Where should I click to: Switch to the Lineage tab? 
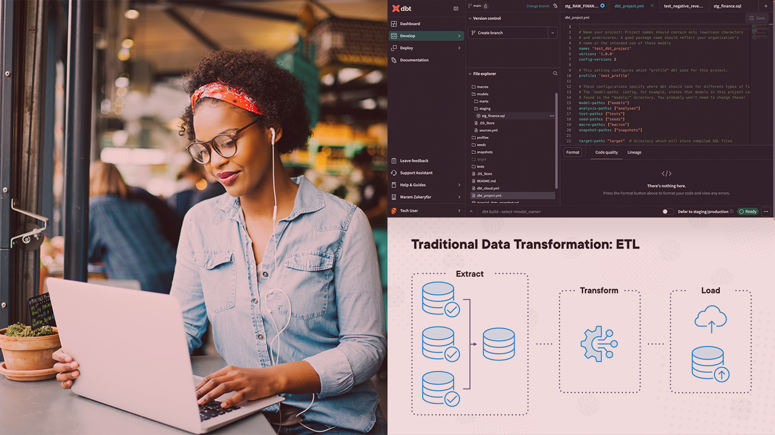(x=634, y=152)
